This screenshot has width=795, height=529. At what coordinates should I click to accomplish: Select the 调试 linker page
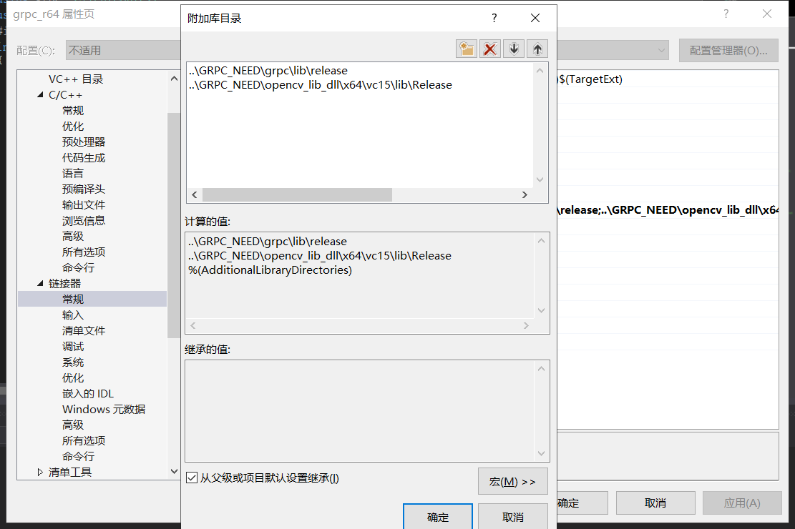pos(72,346)
